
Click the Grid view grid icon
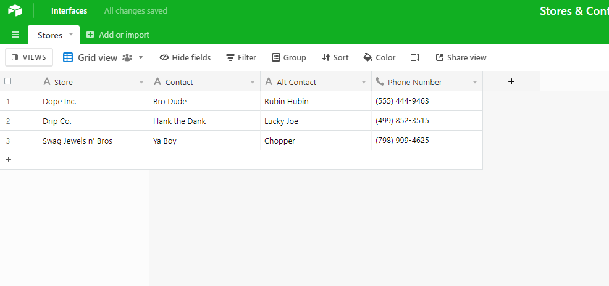tap(68, 57)
